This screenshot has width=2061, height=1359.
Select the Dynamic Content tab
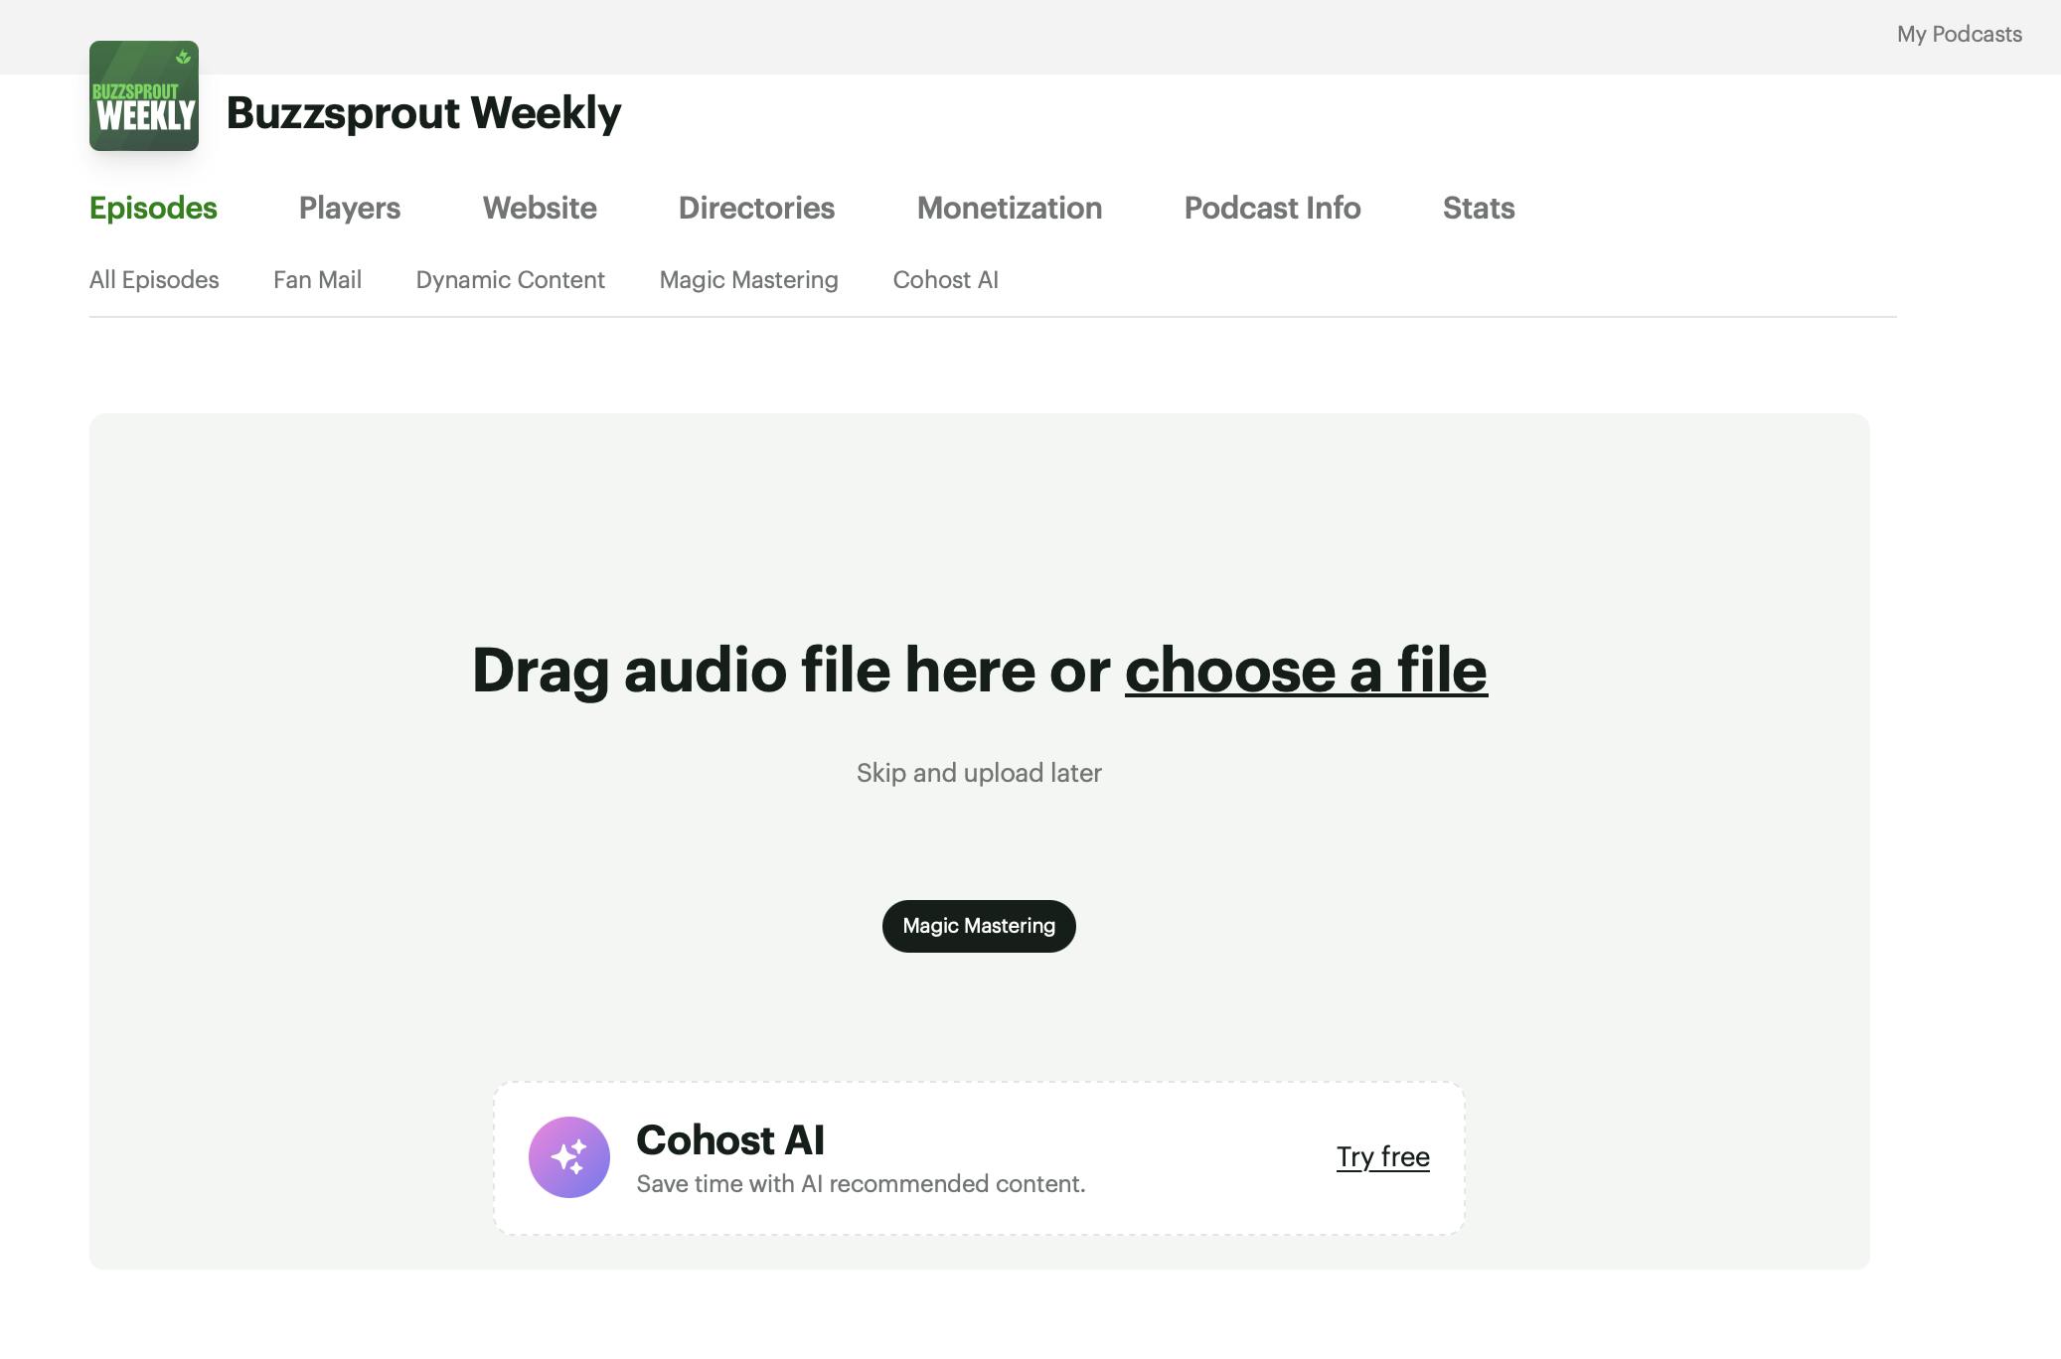pos(510,277)
